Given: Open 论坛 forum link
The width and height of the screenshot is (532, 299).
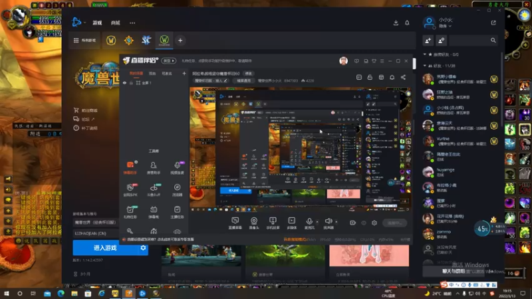Looking at the screenshot, I should 84,119.
